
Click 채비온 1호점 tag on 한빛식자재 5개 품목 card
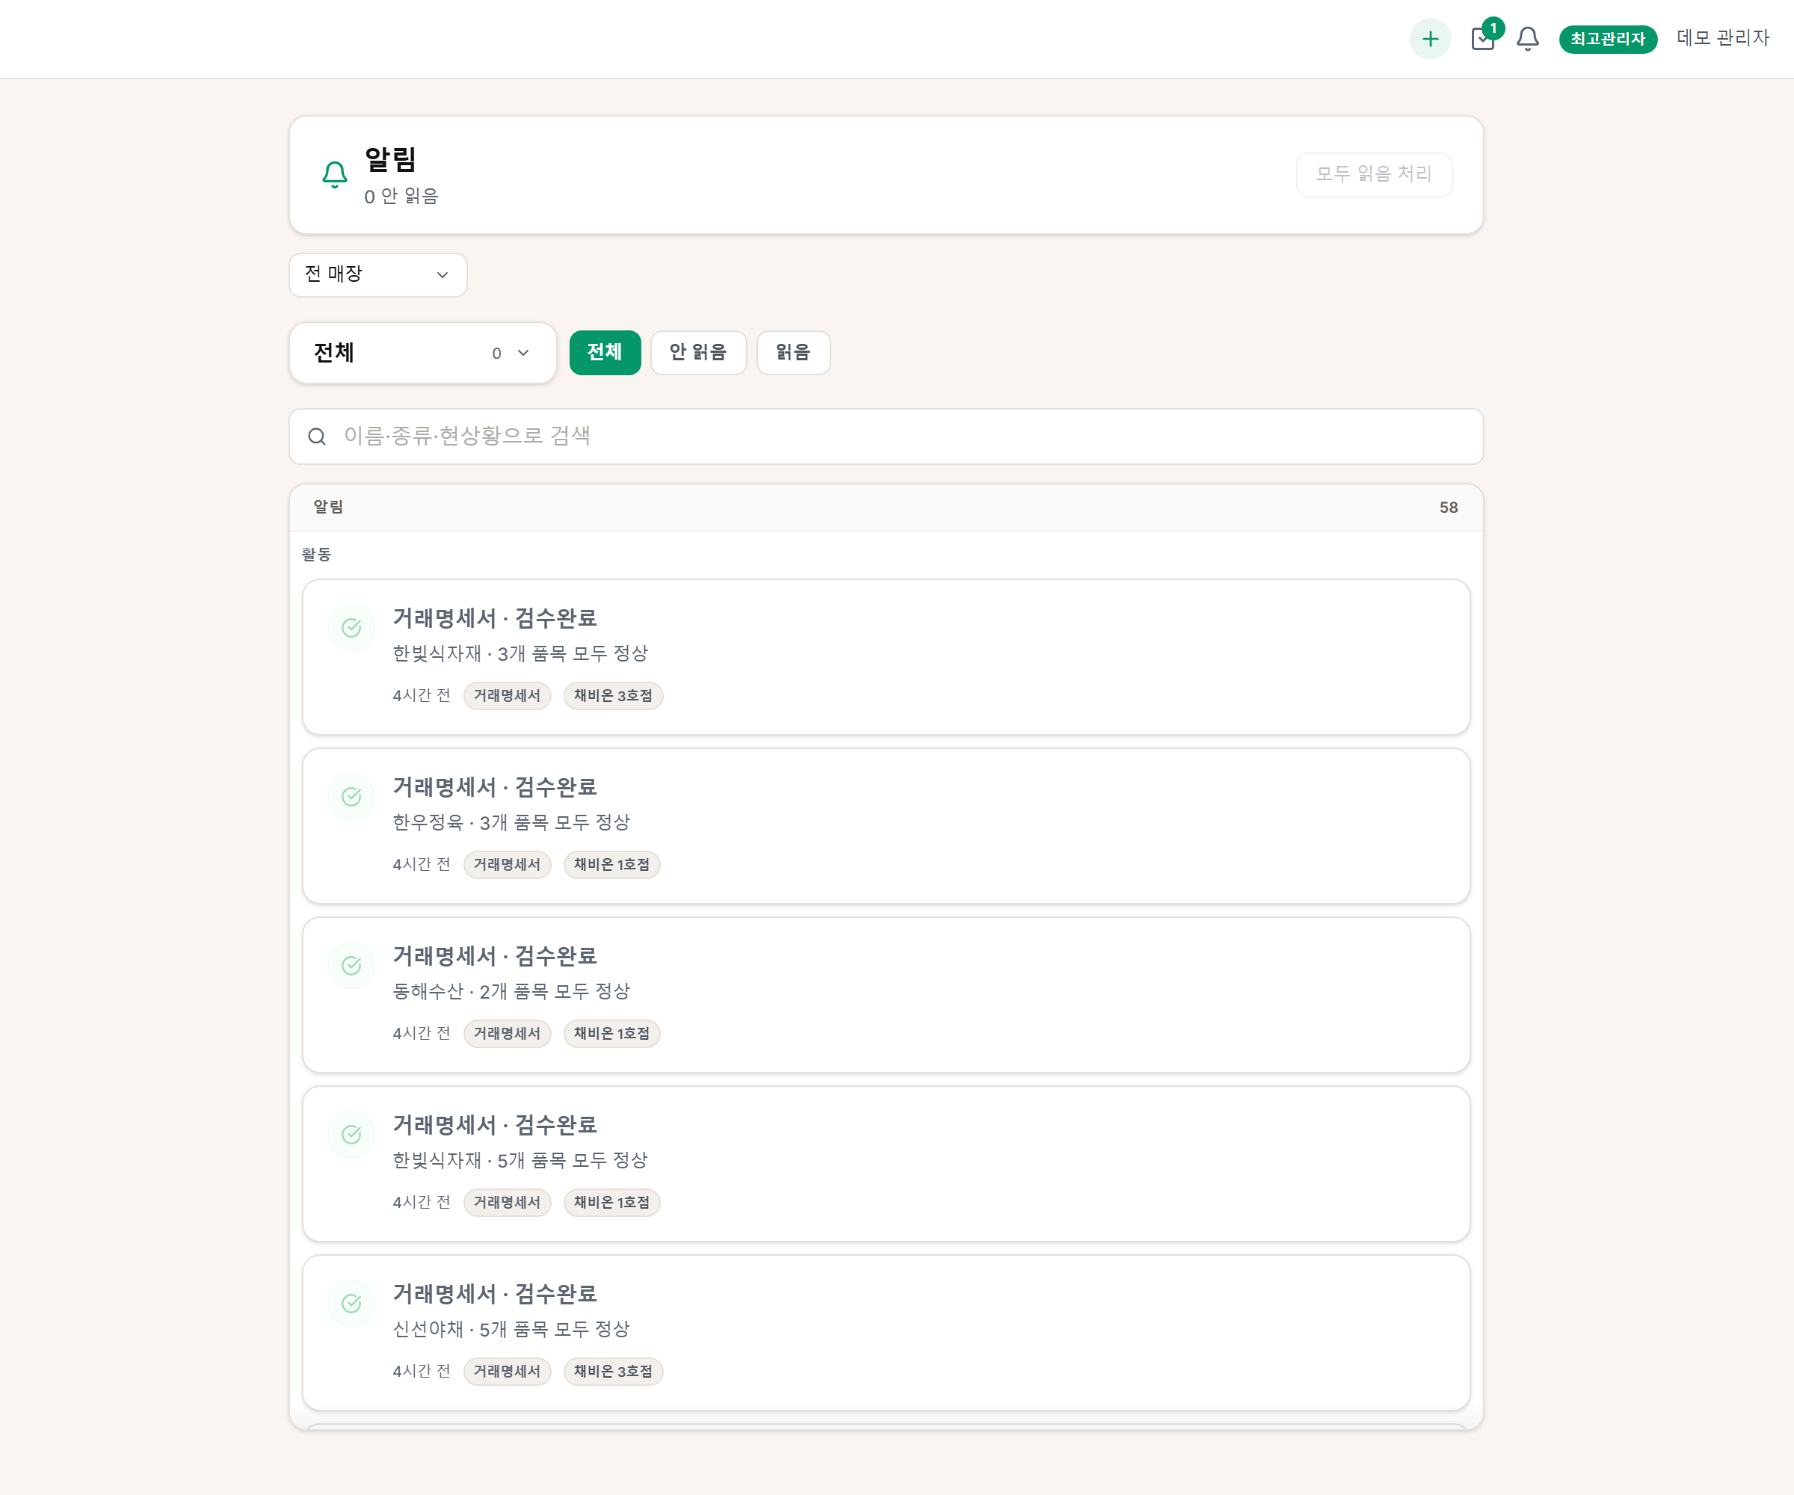[x=611, y=1202]
